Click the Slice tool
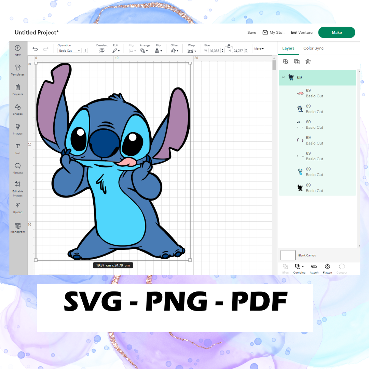The width and height of the screenshot is (369, 369). [285, 269]
